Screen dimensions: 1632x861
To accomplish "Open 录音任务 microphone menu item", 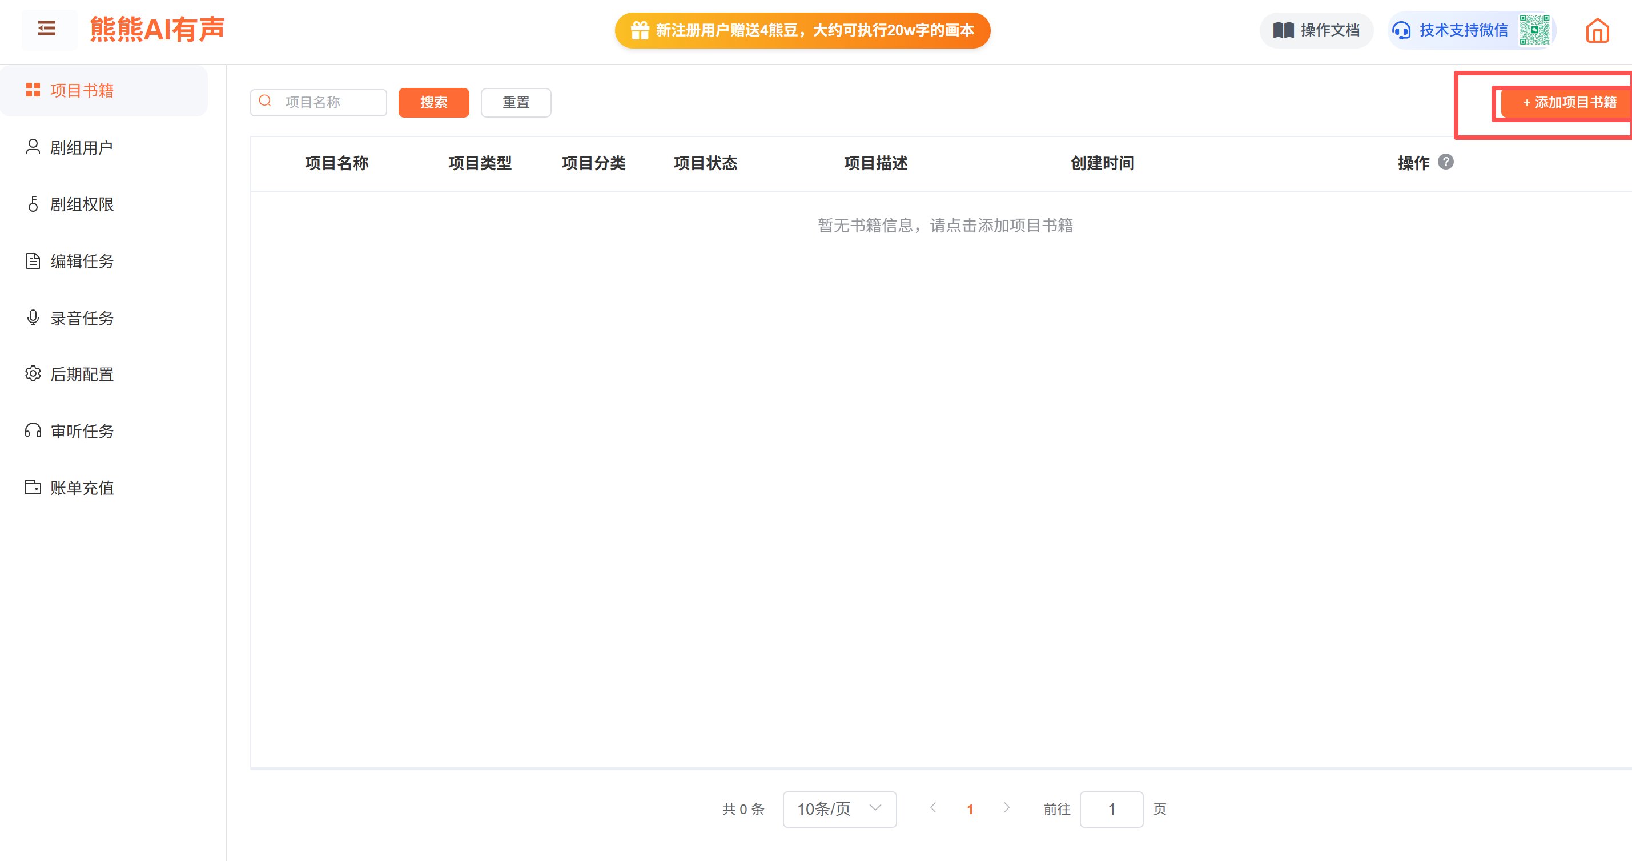I will pyautogui.click(x=82, y=318).
